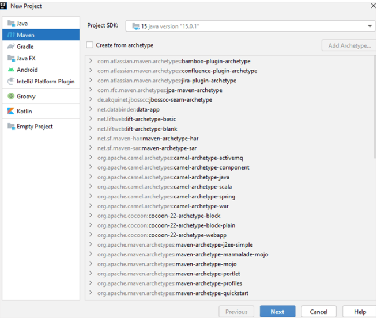Select the Groovy icon
This screenshot has height=318, width=377.
point(11,97)
